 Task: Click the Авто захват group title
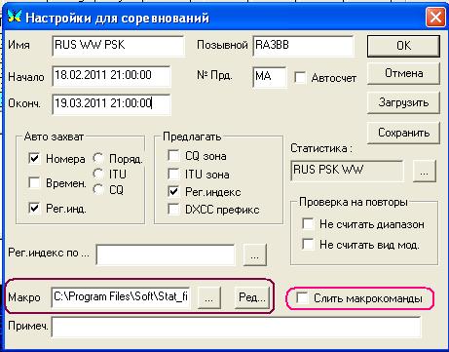point(54,137)
